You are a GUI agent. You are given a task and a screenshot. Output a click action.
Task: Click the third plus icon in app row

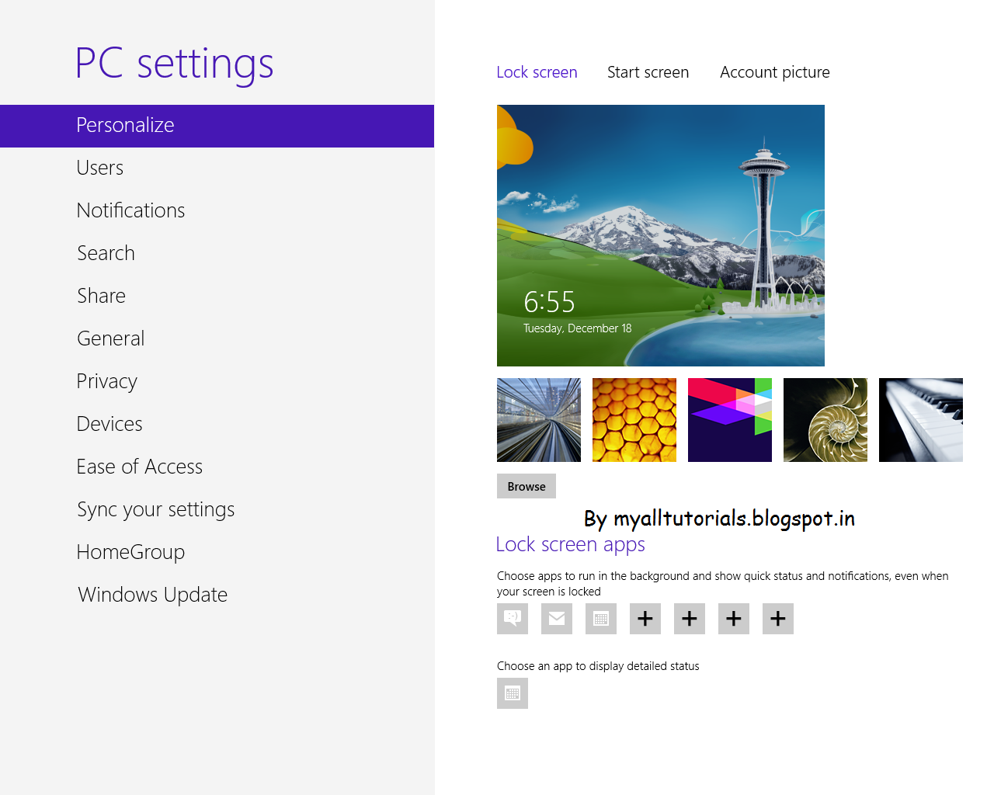733,619
